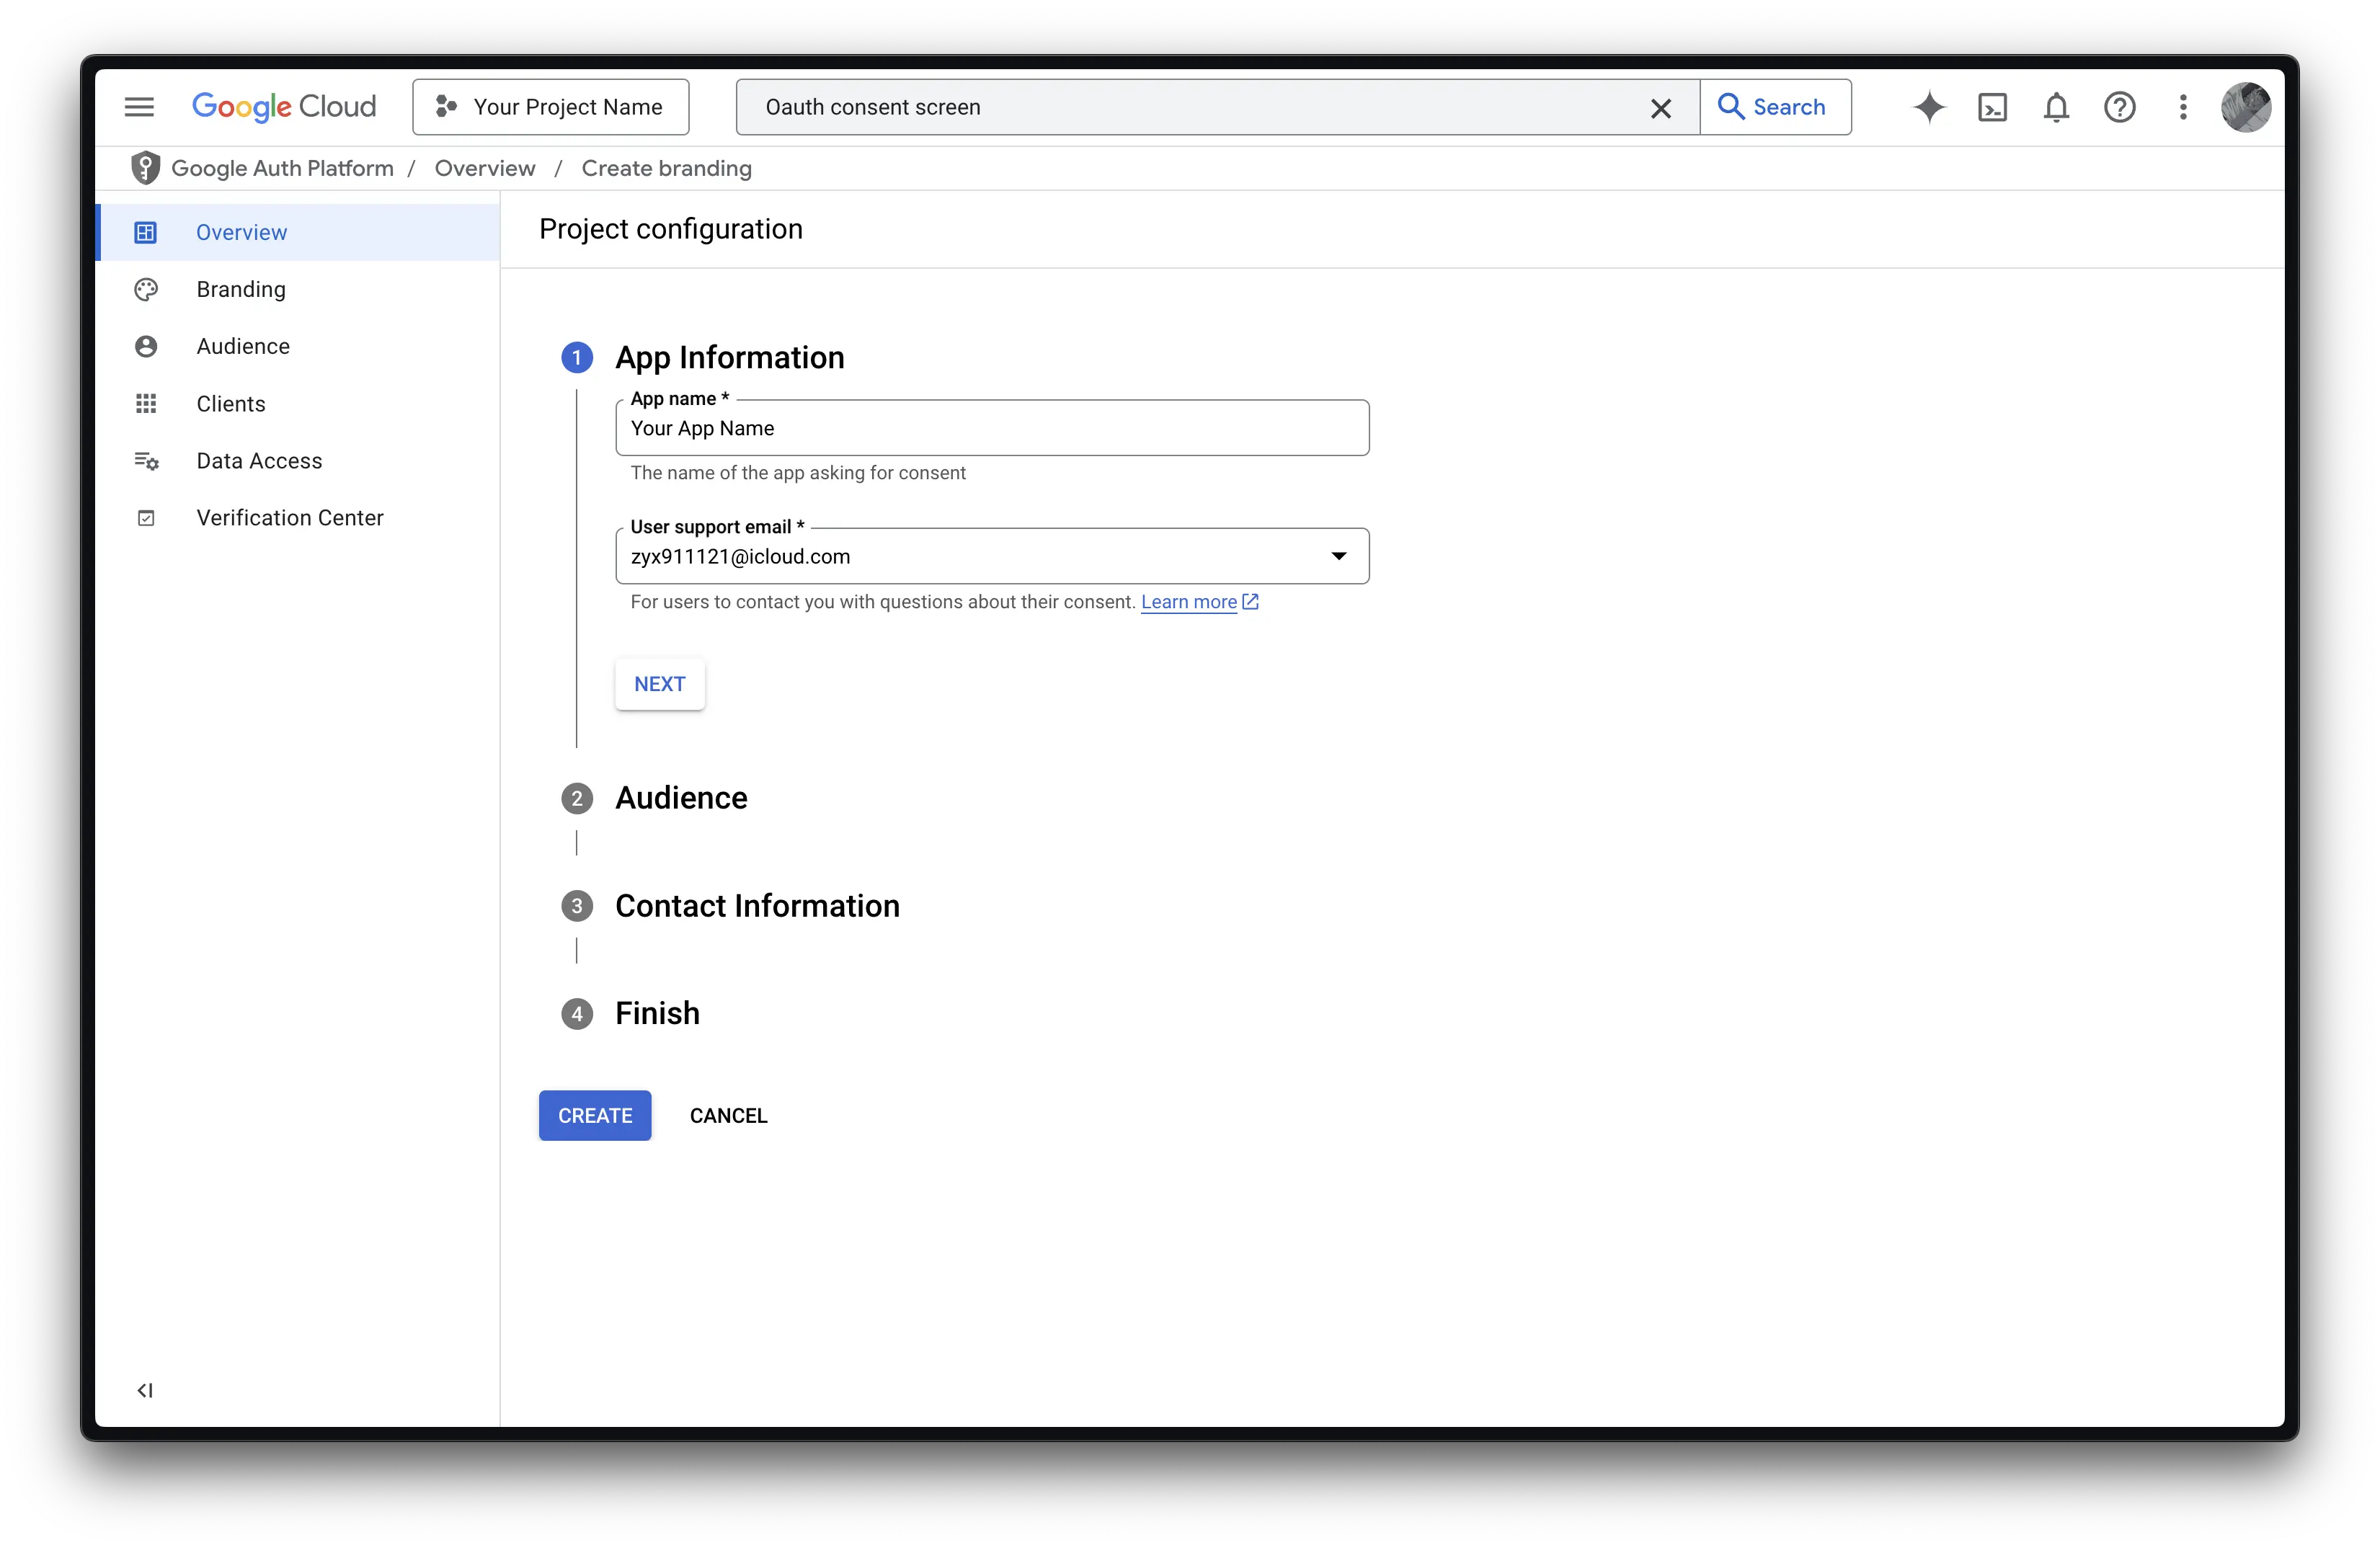
Task: Go to Google Auth Platform breadcrumb
Action: click(x=282, y=168)
